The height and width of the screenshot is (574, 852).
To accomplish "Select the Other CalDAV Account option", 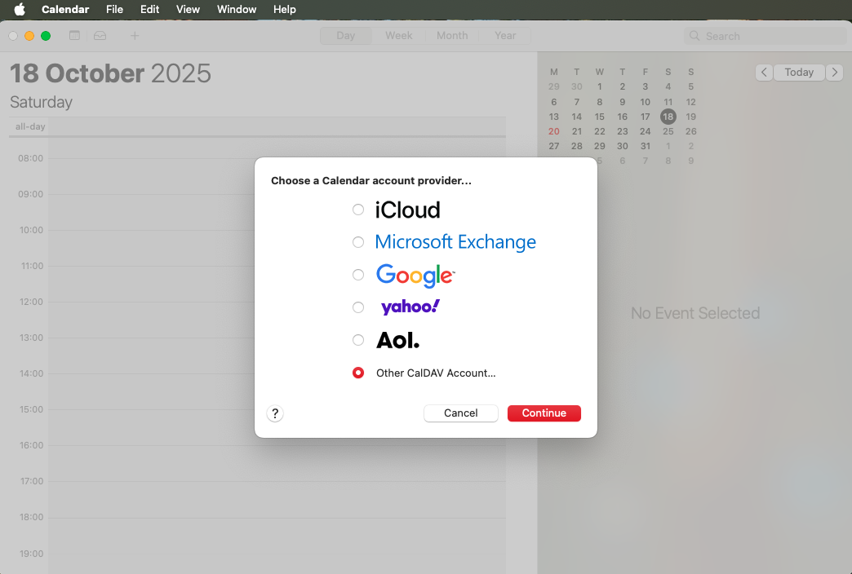I will click(357, 373).
